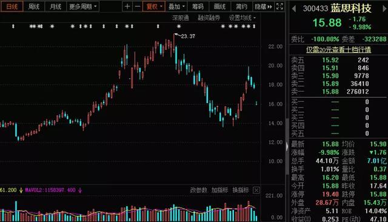Open the 更多周期 dropdown
Screen dimensions: 388x222
coord(82,7)
